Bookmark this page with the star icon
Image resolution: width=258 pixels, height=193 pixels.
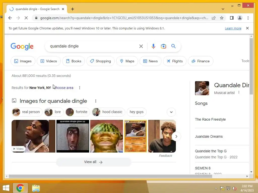222,18
